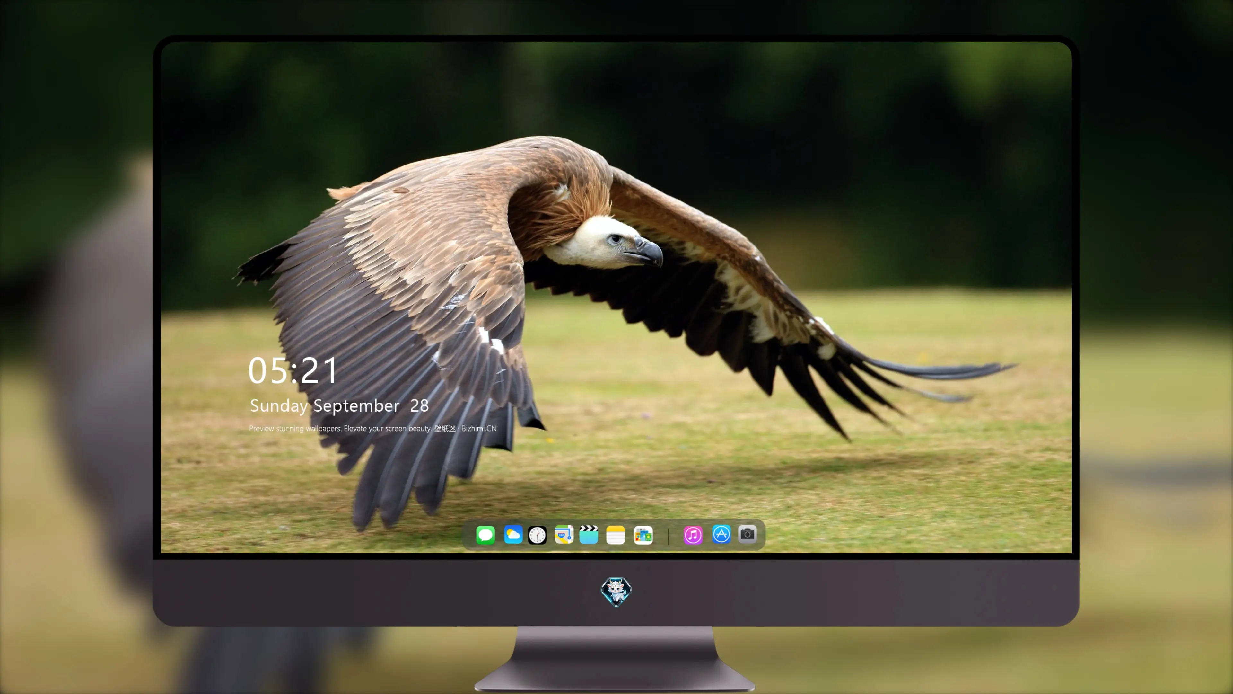Open the yellow Notes app icon
The image size is (1233, 694).
pos(616,535)
